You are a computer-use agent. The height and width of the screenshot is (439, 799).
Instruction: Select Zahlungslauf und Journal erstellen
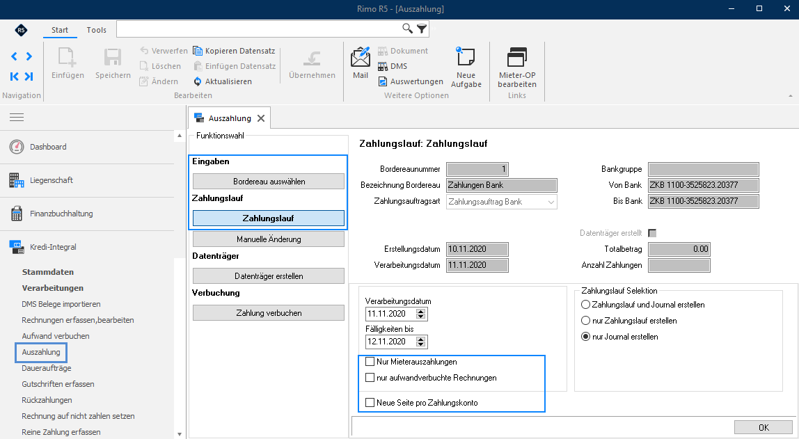pos(585,305)
